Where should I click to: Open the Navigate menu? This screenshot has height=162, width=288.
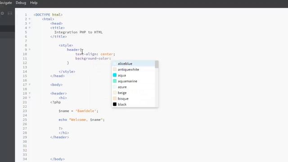pos(6,3)
